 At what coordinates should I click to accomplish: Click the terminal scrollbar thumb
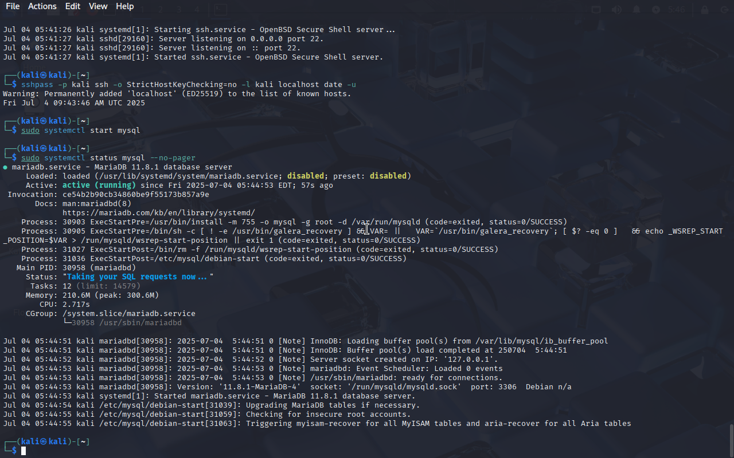pyautogui.click(x=731, y=440)
